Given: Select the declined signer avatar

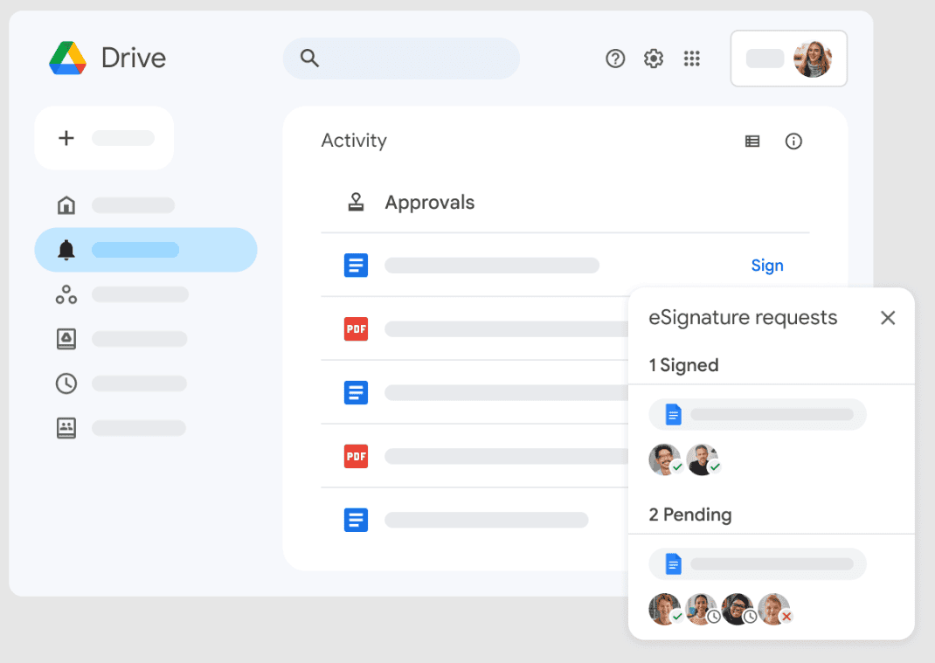Looking at the screenshot, I should [774, 610].
